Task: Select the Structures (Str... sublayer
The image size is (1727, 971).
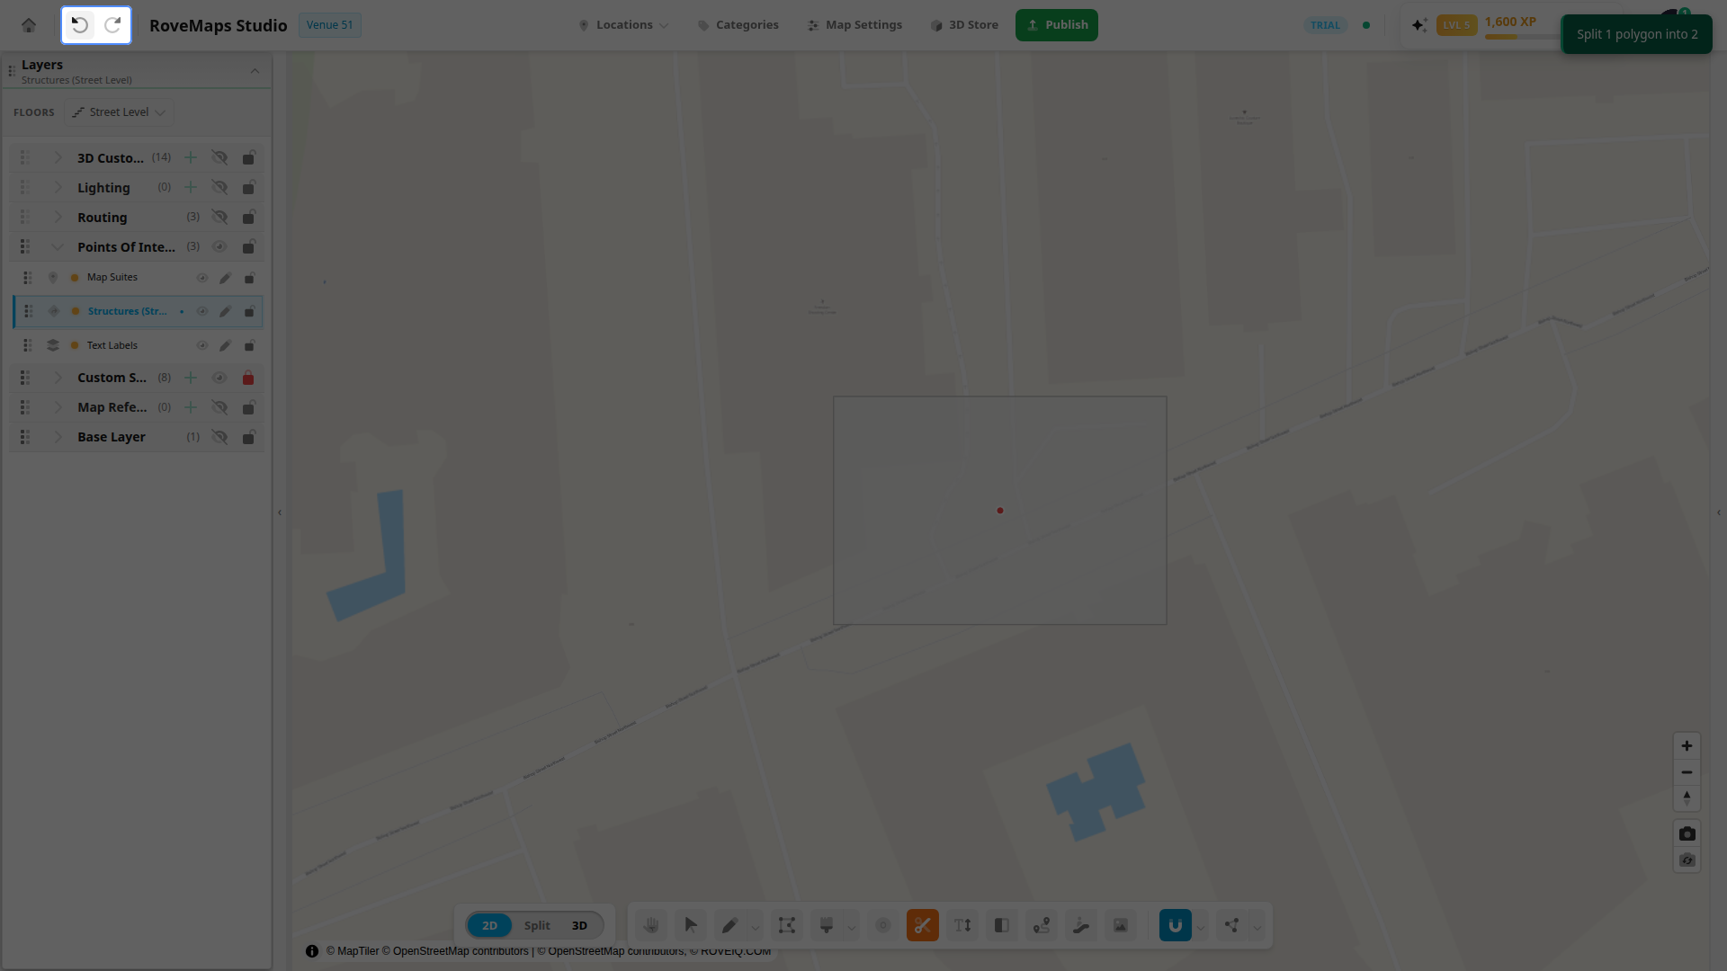Action: click(138, 312)
